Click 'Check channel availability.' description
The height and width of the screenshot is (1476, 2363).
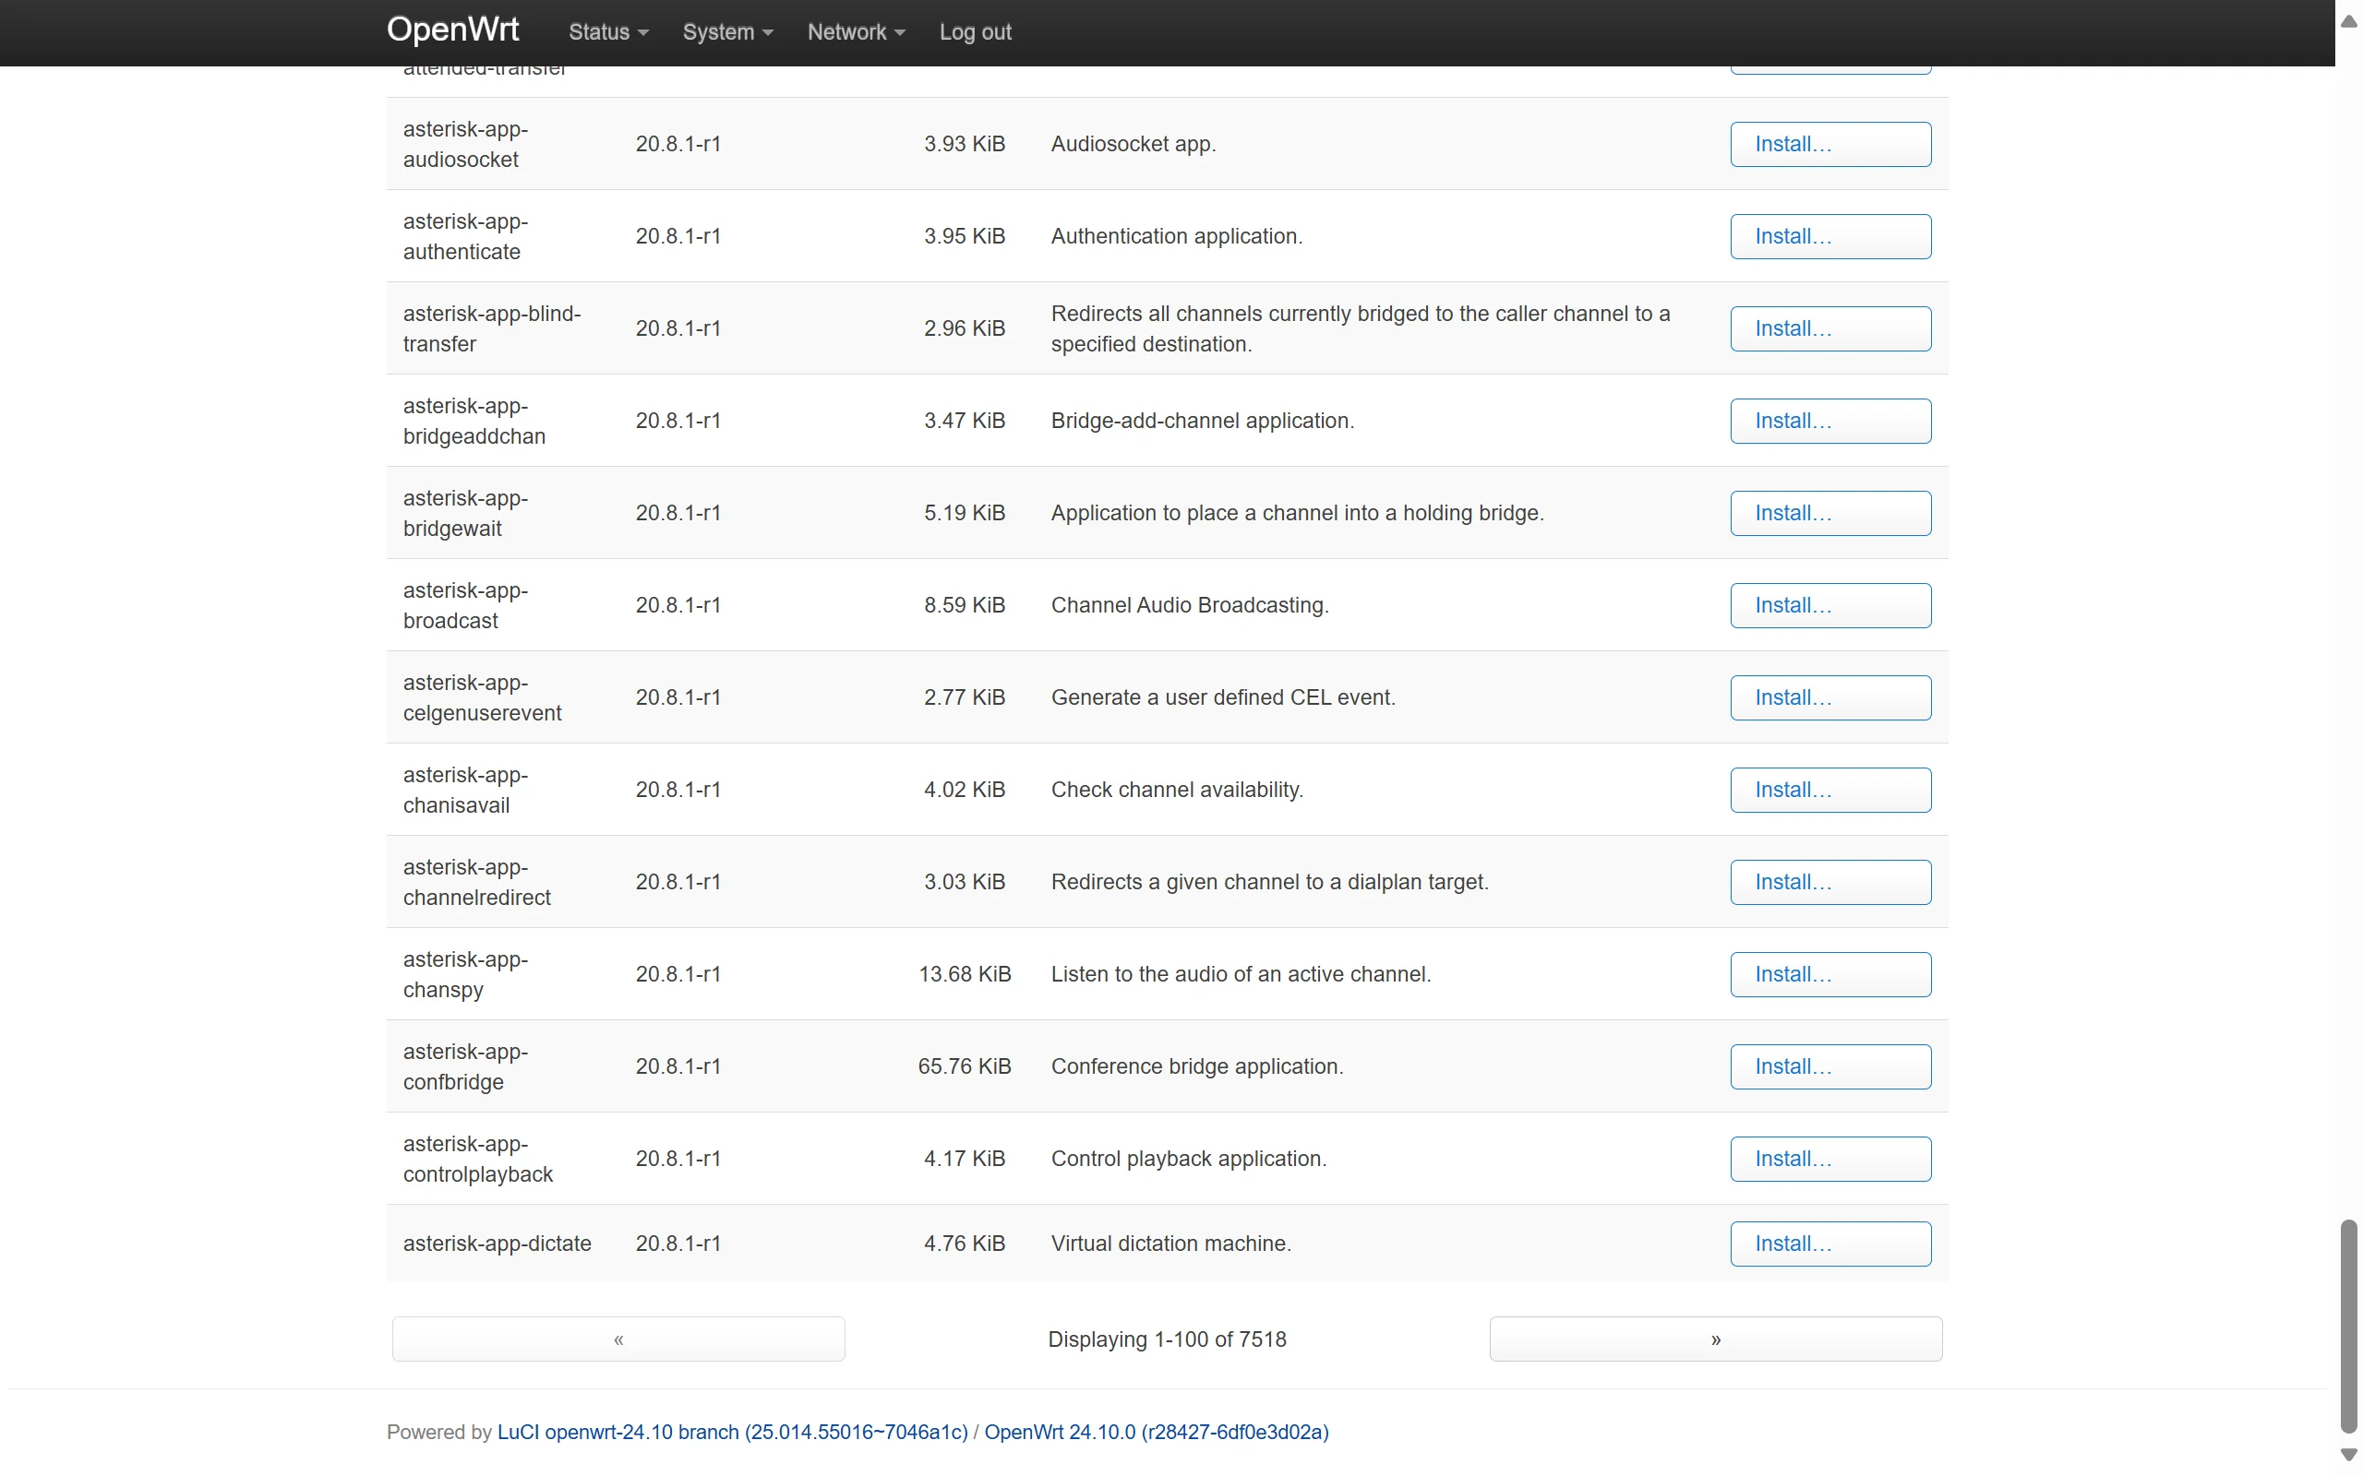(x=1177, y=790)
